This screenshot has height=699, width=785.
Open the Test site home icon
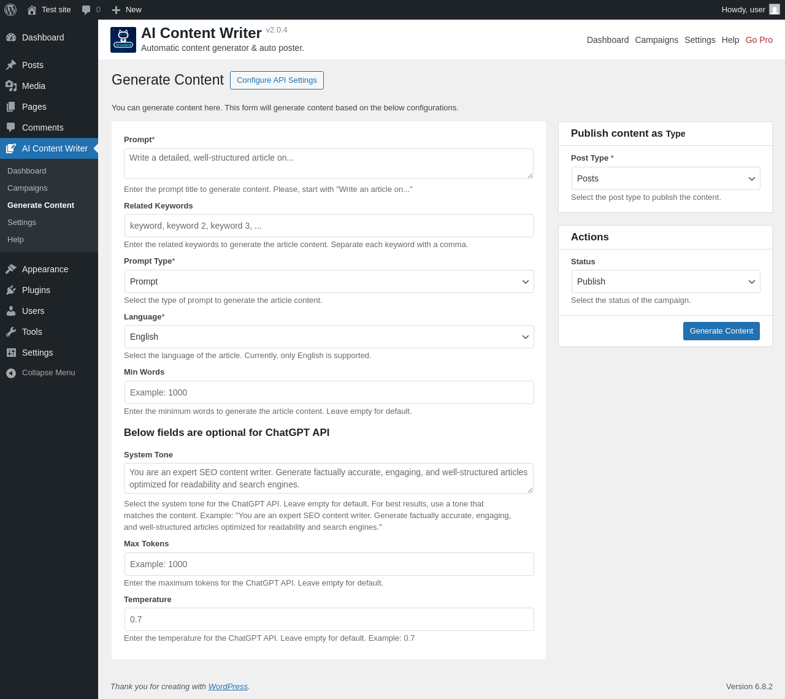[32, 10]
